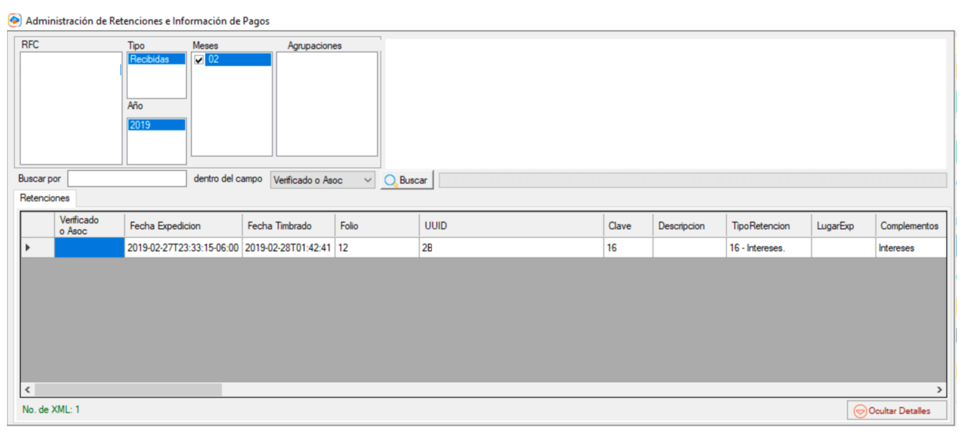Expand the dentro del campo field selector

point(368,180)
